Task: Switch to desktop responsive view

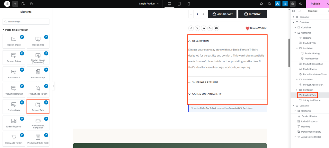Action: pos(169,4)
